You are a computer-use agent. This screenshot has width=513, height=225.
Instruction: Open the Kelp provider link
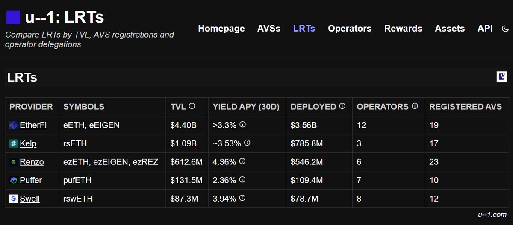tap(28, 143)
